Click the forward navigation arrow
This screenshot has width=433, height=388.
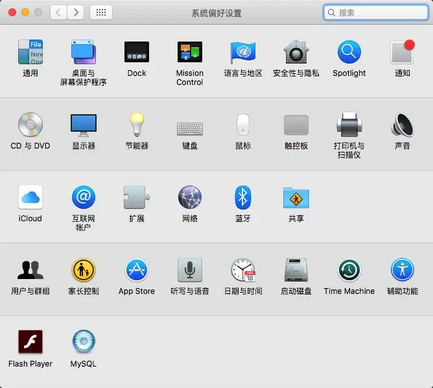pos(75,12)
